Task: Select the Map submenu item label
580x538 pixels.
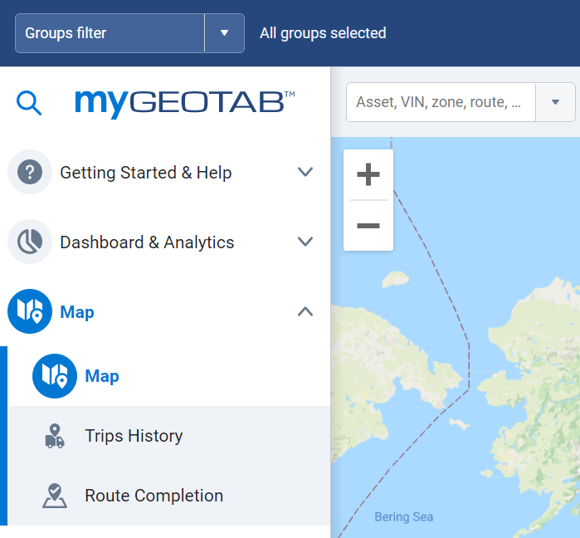Action: [102, 376]
